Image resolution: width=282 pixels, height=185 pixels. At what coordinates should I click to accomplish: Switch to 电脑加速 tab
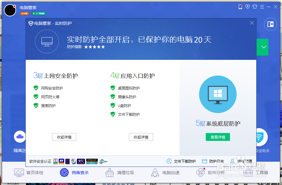(165, 173)
